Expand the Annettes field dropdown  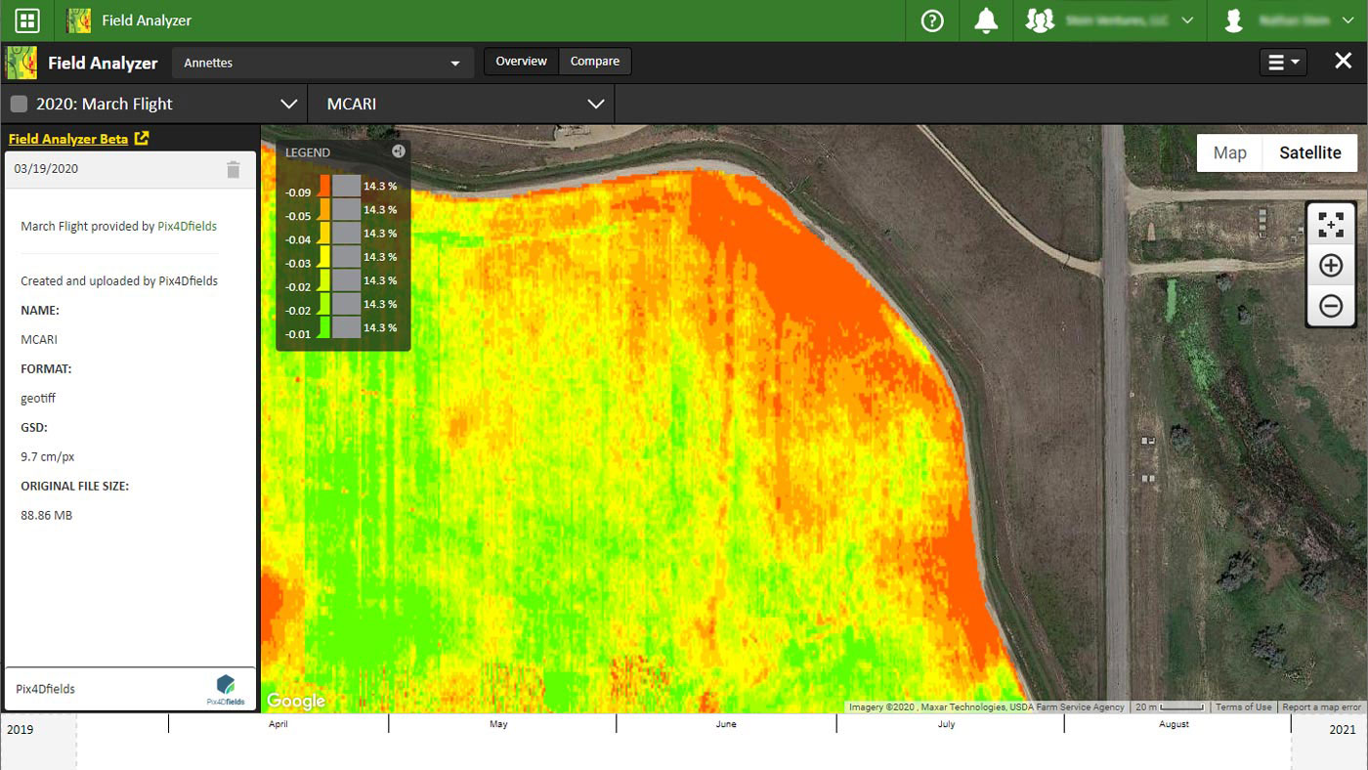[x=322, y=63]
